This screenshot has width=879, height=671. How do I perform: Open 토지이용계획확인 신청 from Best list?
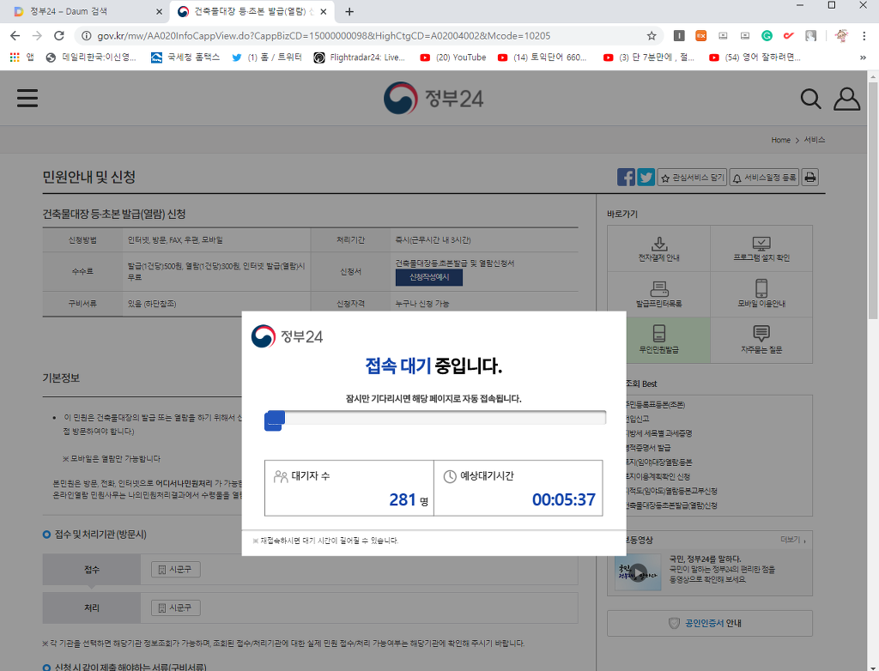tap(658, 476)
